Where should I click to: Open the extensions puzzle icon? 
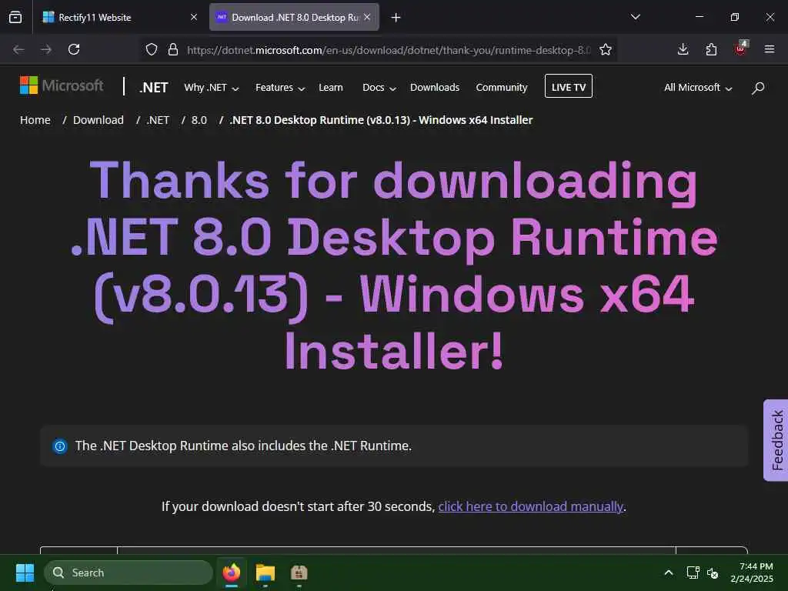[x=711, y=49]
